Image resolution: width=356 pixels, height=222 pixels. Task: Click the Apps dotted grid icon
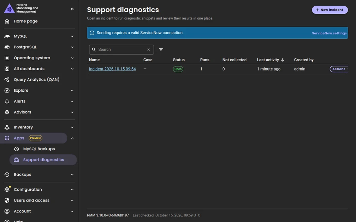point(7,138)
